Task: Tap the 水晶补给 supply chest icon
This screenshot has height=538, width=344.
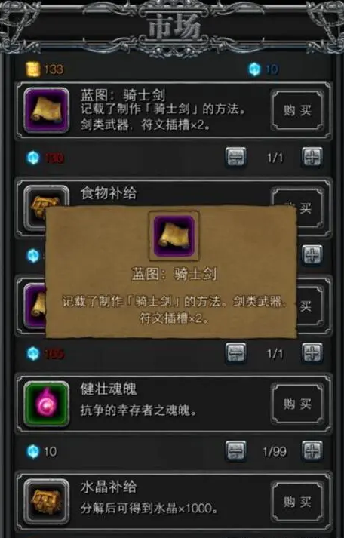Action: pos(46,501)
